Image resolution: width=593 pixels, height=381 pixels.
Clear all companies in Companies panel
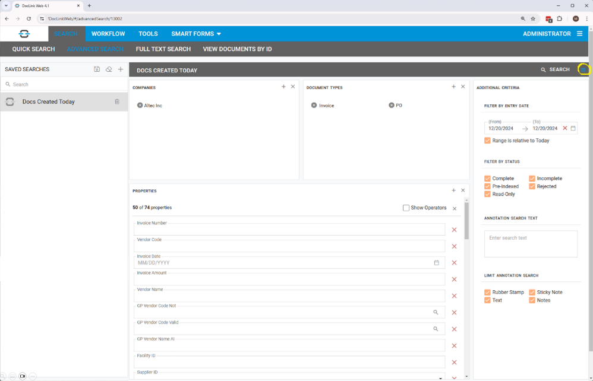click(x=293, y=87)
